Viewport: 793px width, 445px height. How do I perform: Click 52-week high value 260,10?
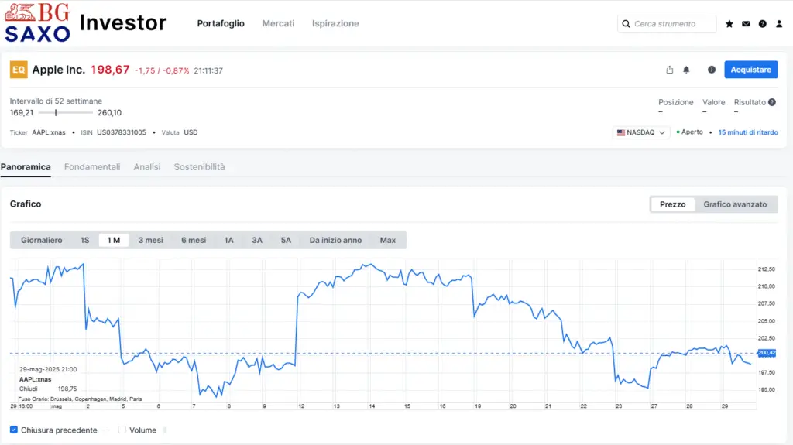coord(109,113)
